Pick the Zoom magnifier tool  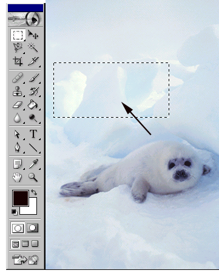tap(33, 177)
